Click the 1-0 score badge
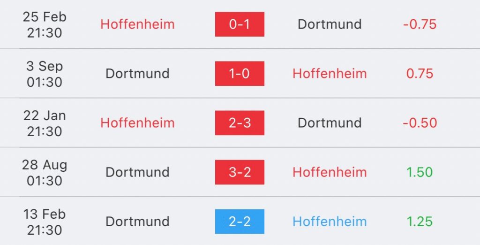 pyautogui.click(x=240, y=74)
